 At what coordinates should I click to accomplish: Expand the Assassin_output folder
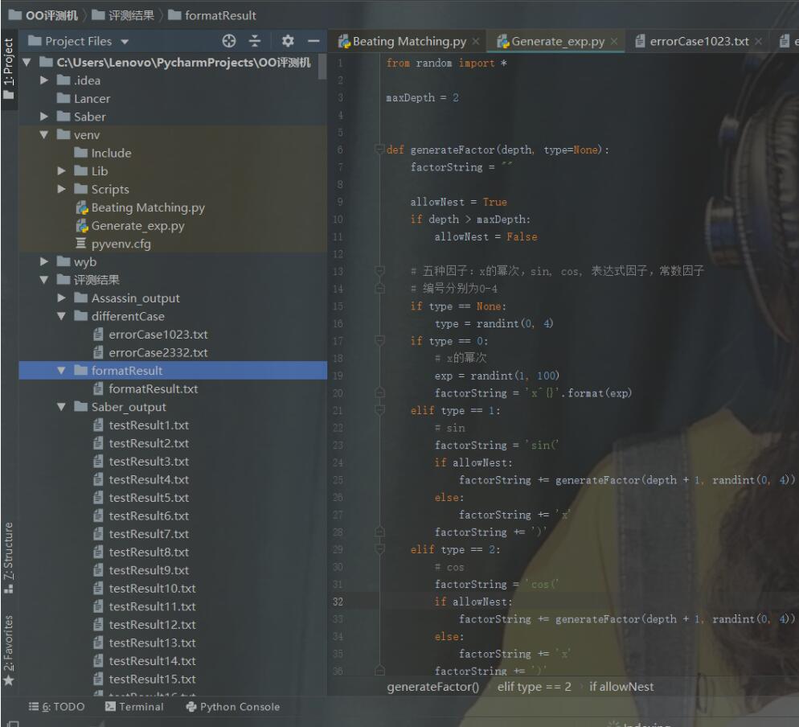(x=63, y=298)
